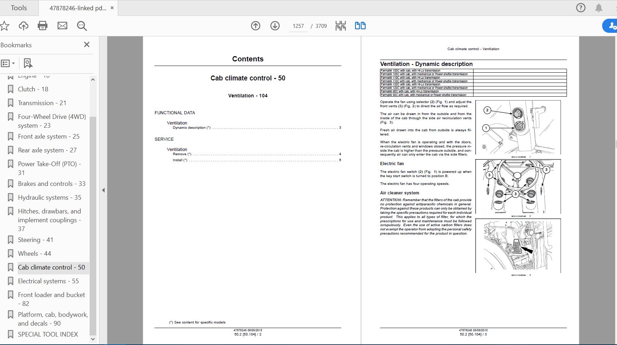Go to Hitches, drawbars, and implement couplings bookmark
The width and height of the screenshot is (617, 345).
click(49, 220)
